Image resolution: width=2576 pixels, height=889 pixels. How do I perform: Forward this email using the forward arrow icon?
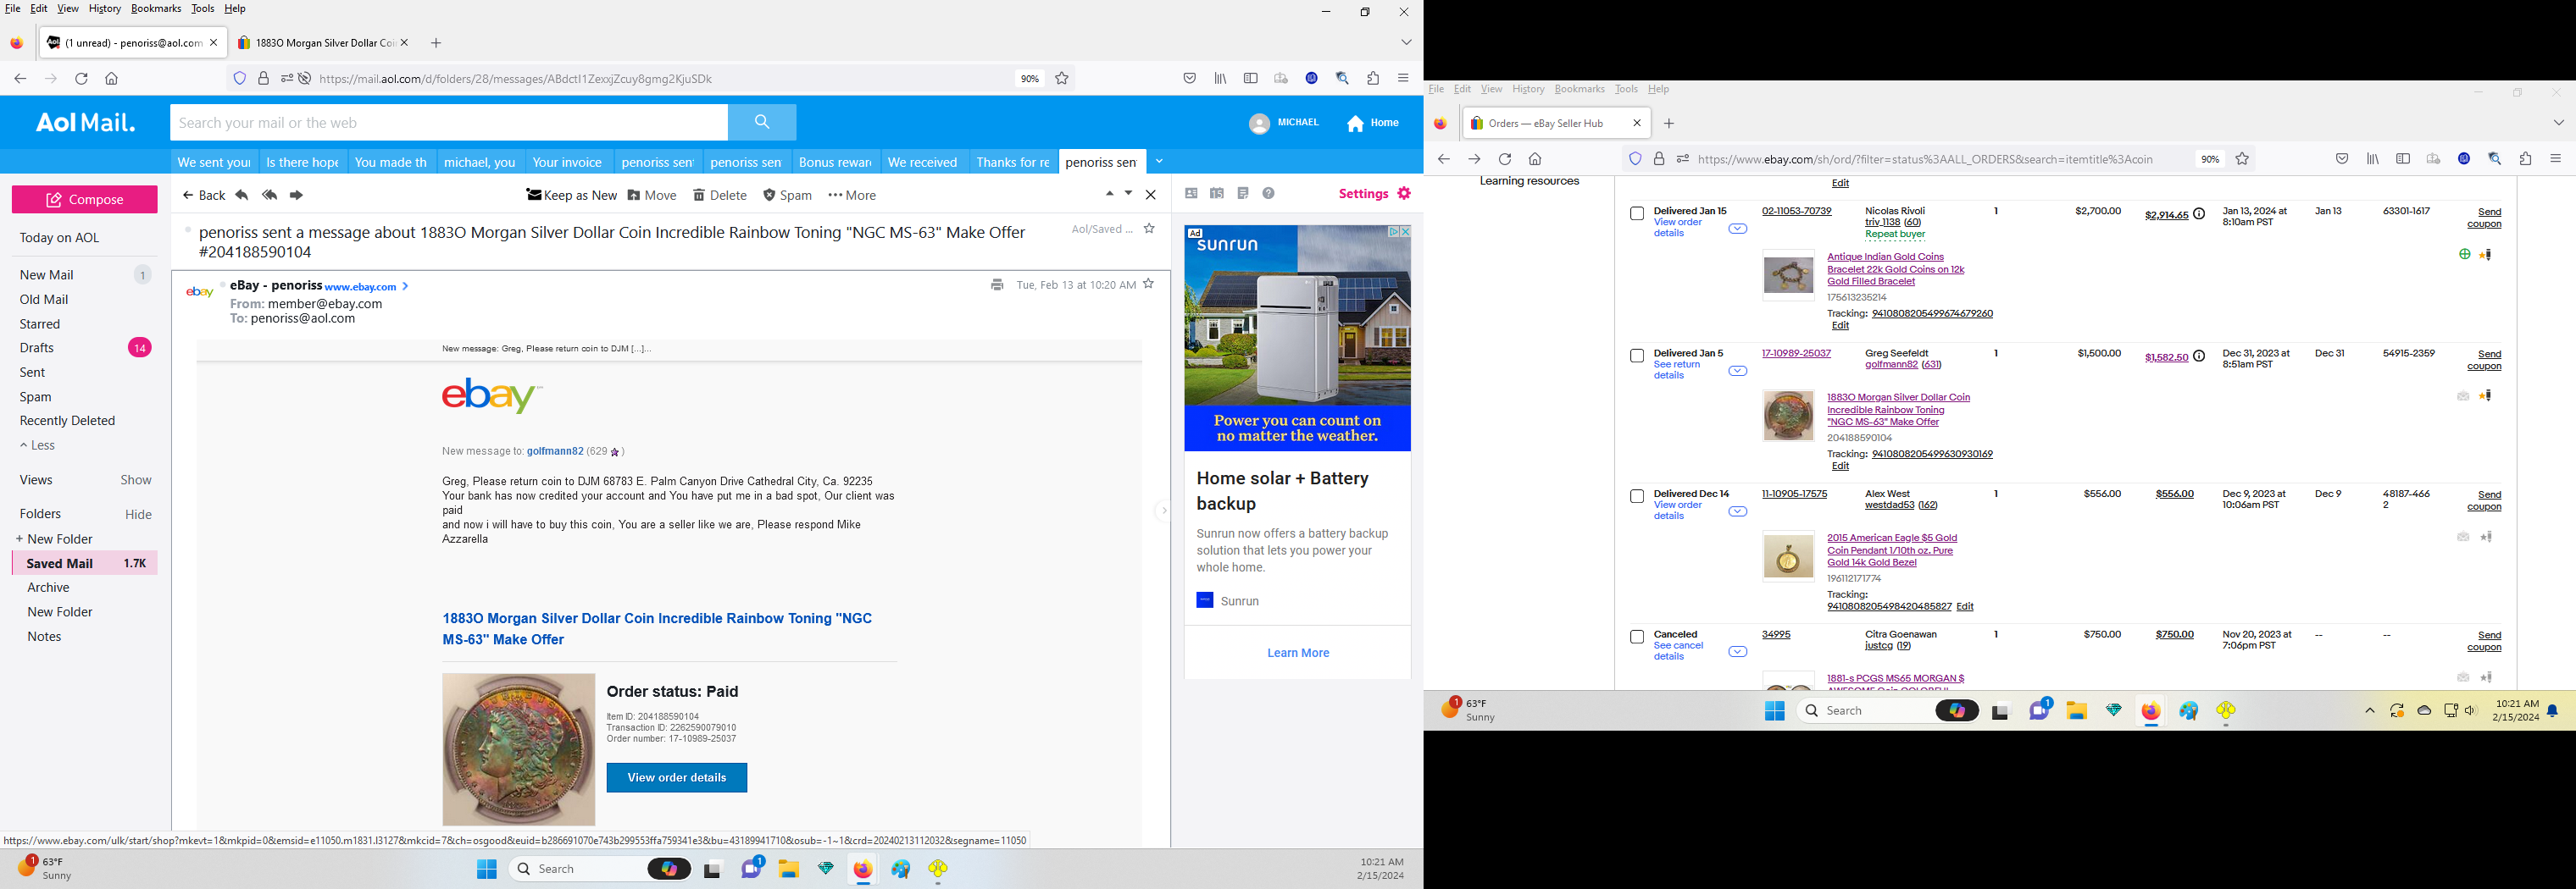[296, 195]
